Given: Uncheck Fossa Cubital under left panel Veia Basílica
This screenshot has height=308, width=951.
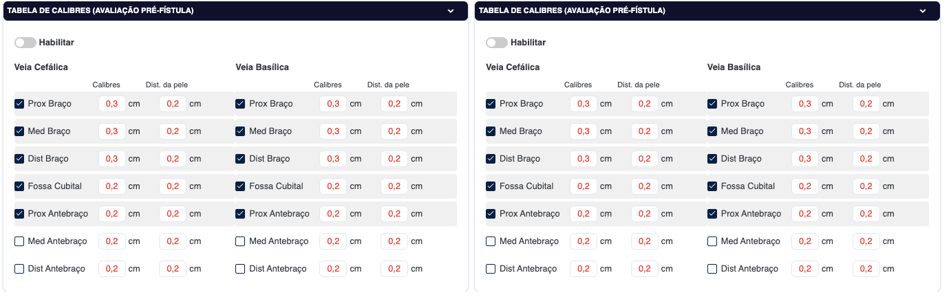Looking at the screenshot, I should pos(240,186).
